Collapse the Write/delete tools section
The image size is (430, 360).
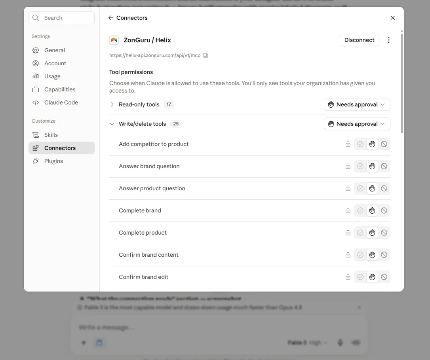112,124
